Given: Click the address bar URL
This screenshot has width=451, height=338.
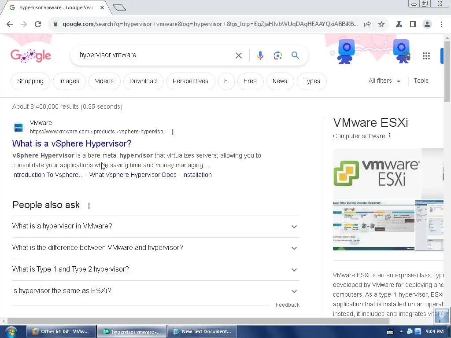Looking at the screenshot, I should [210, 24].
